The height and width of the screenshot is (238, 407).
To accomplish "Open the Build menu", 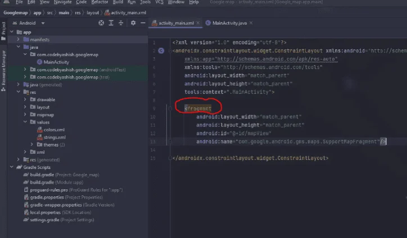I will 117,2.
